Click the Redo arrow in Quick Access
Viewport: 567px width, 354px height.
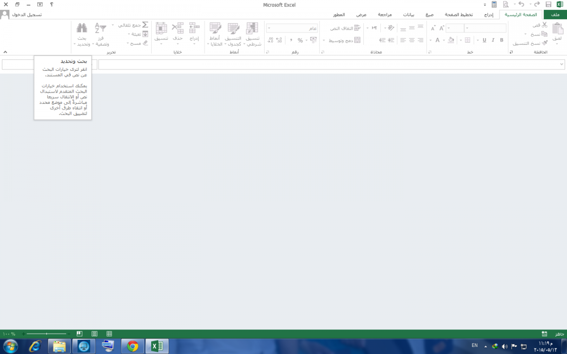tap(537, 4)
